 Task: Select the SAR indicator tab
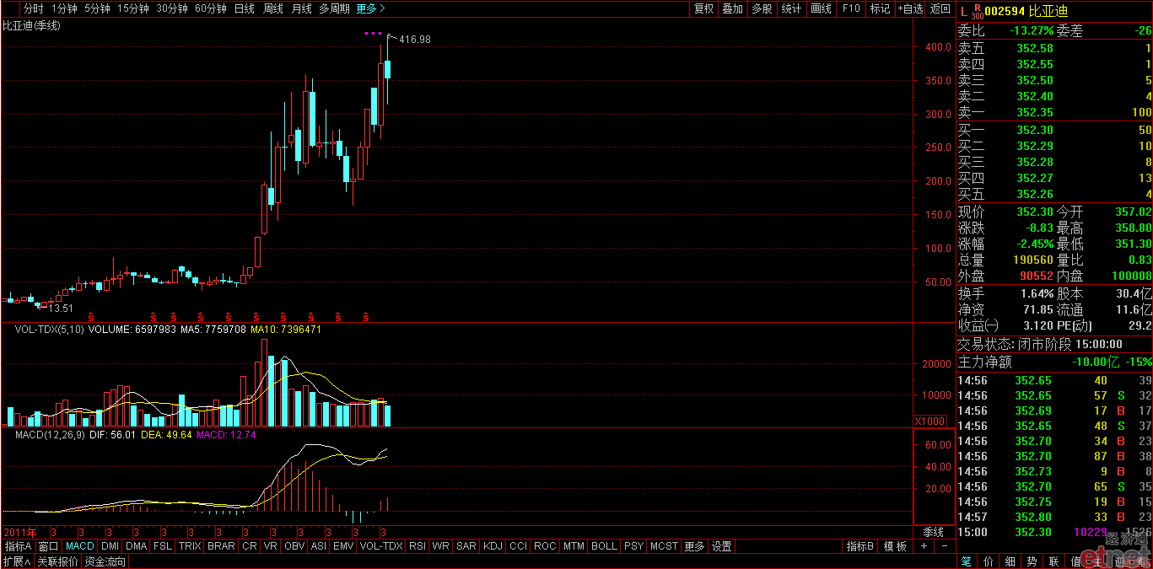tap(466, 546)
